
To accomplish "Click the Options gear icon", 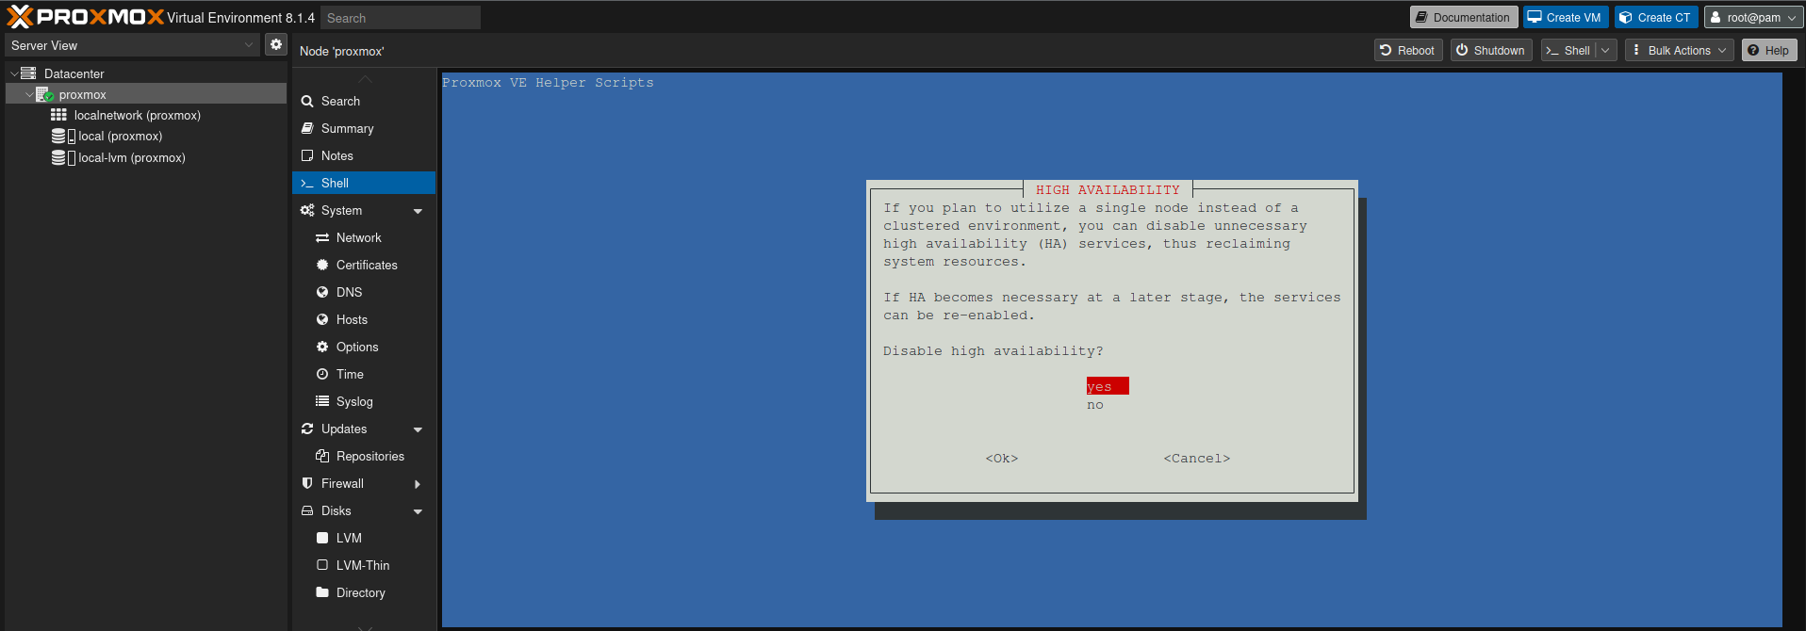I will point(322,347).
